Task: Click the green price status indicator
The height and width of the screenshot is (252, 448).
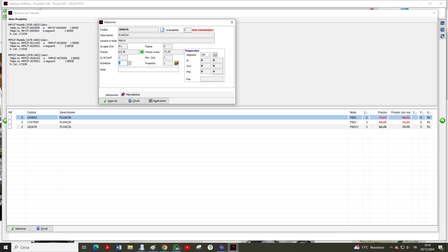Action: (x=142, y=52)
